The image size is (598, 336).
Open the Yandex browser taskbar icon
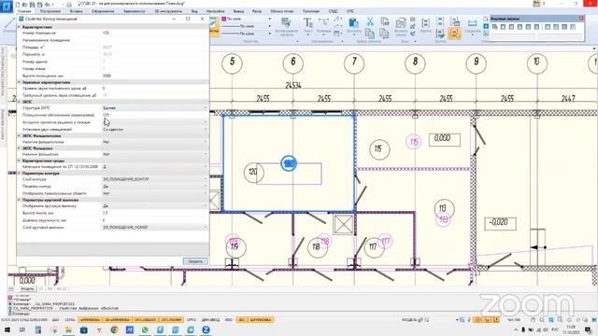coord(99,329)
